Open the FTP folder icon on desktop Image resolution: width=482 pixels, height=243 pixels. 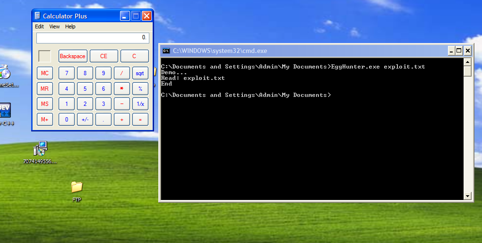point(77,187)
